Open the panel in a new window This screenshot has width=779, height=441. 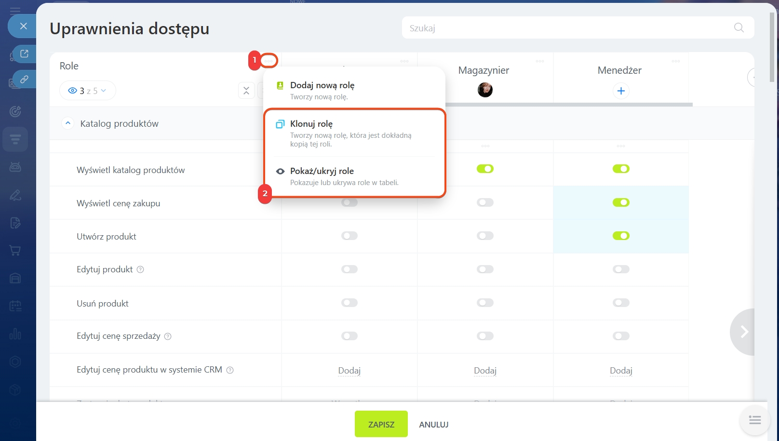[x=24, y=53]
